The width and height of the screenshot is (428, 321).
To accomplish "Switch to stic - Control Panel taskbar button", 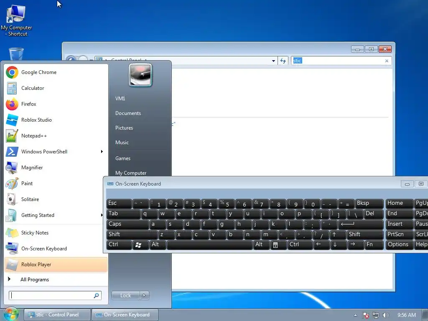I will (x=57, y=315).
